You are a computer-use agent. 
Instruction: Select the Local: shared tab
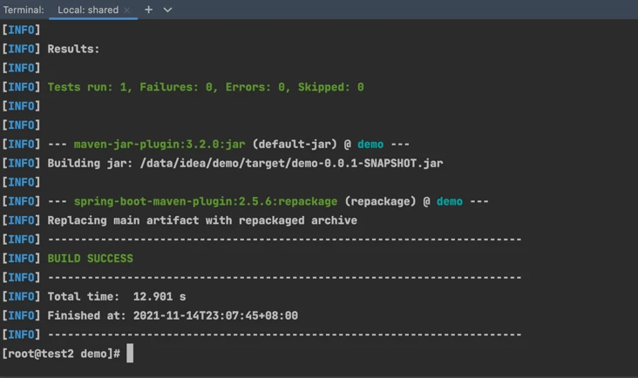88,10
